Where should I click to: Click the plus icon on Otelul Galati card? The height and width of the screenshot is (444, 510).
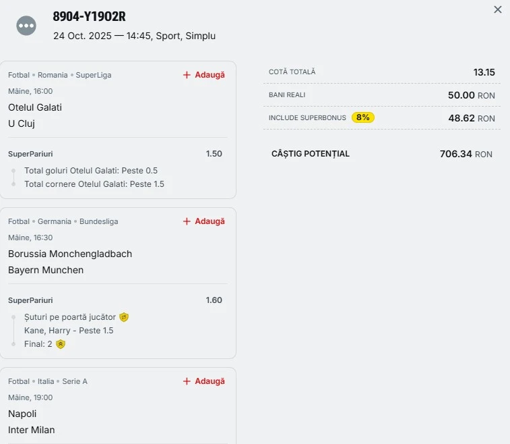click(187, 75)
